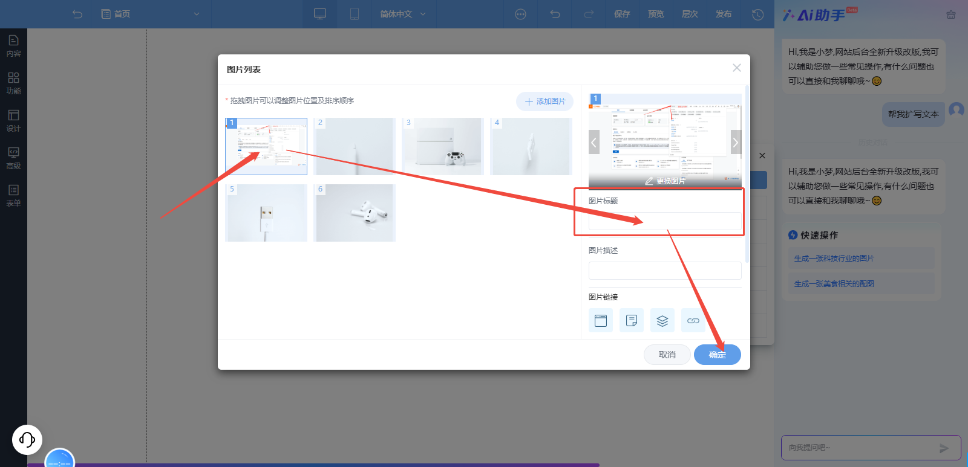The image size is (968, 467).
Task: Focus the 图片描述 input field
Action: [x=665, y=271]
